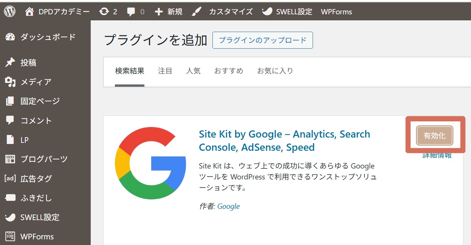471x245 pixels.
Task: Open the DPDアカデミー site home icon
Action: pyautogui.click(x=29, y=12)
